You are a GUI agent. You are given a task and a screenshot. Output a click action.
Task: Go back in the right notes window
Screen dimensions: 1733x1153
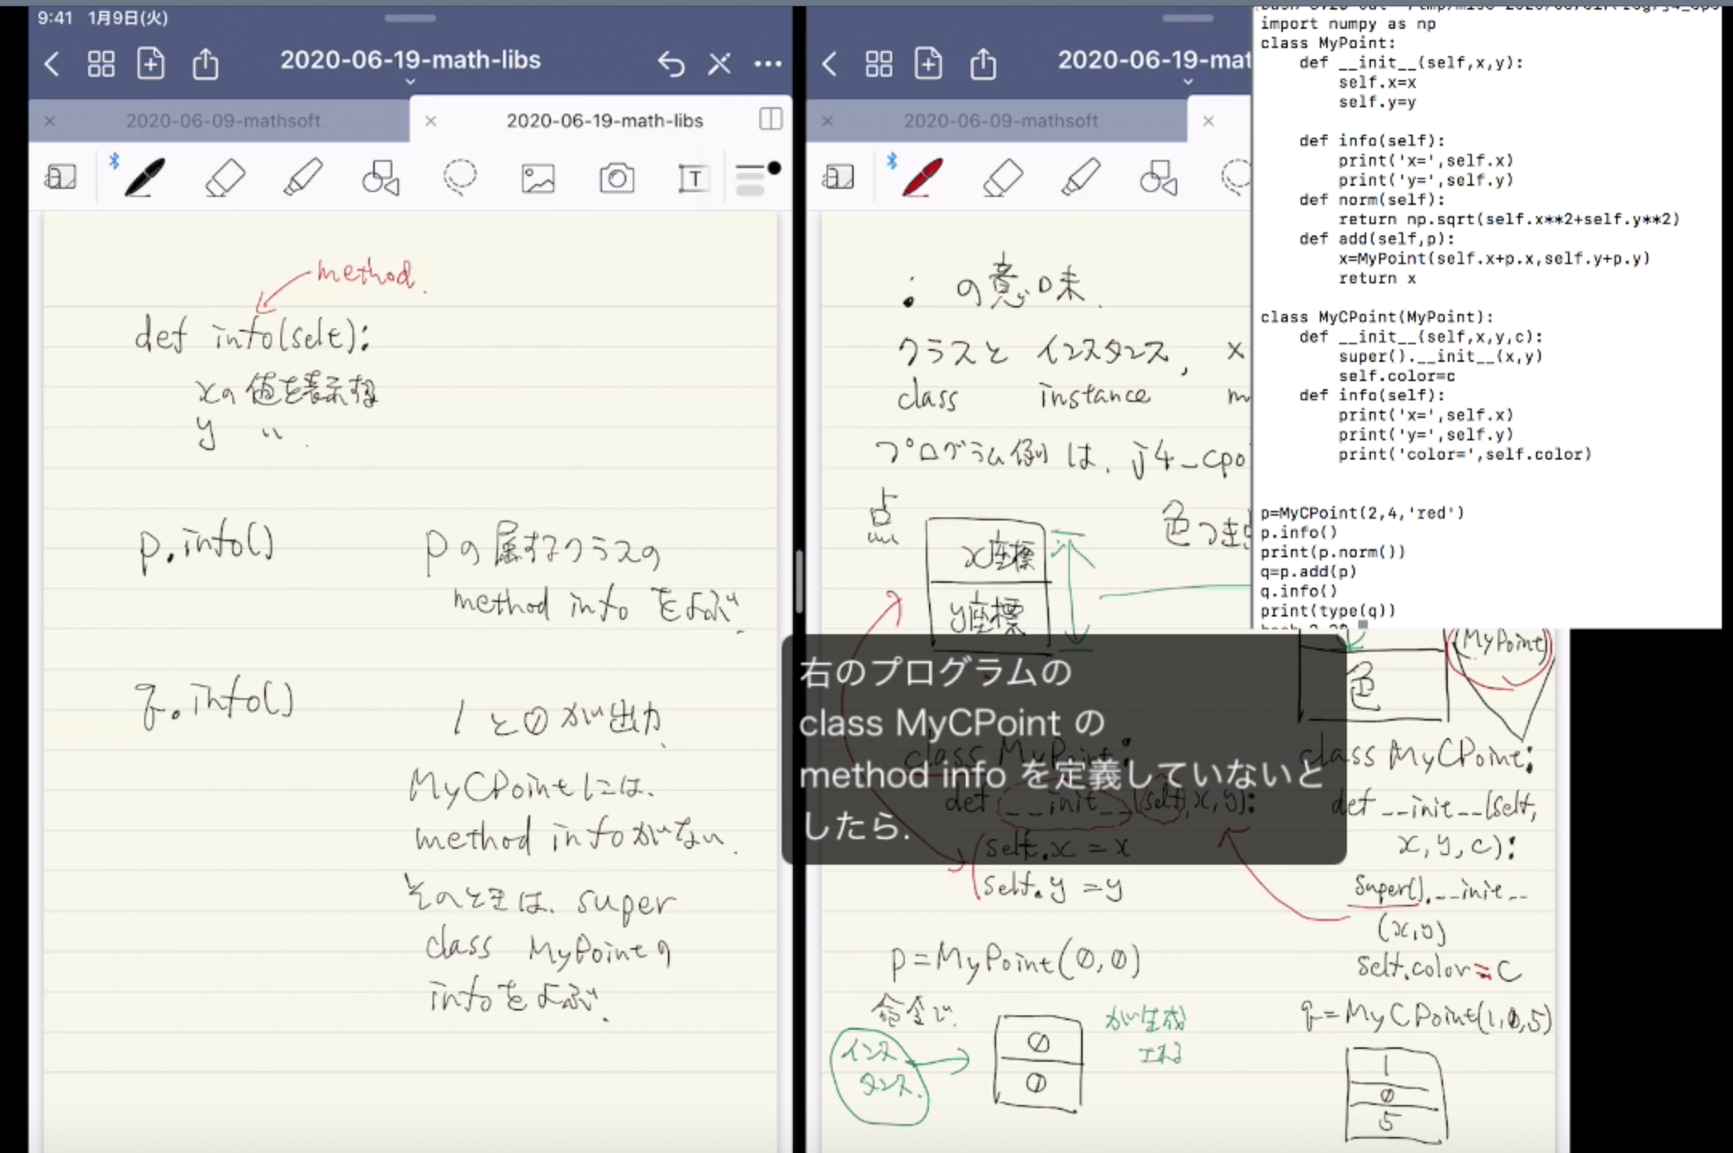click(x=830, y=63)
